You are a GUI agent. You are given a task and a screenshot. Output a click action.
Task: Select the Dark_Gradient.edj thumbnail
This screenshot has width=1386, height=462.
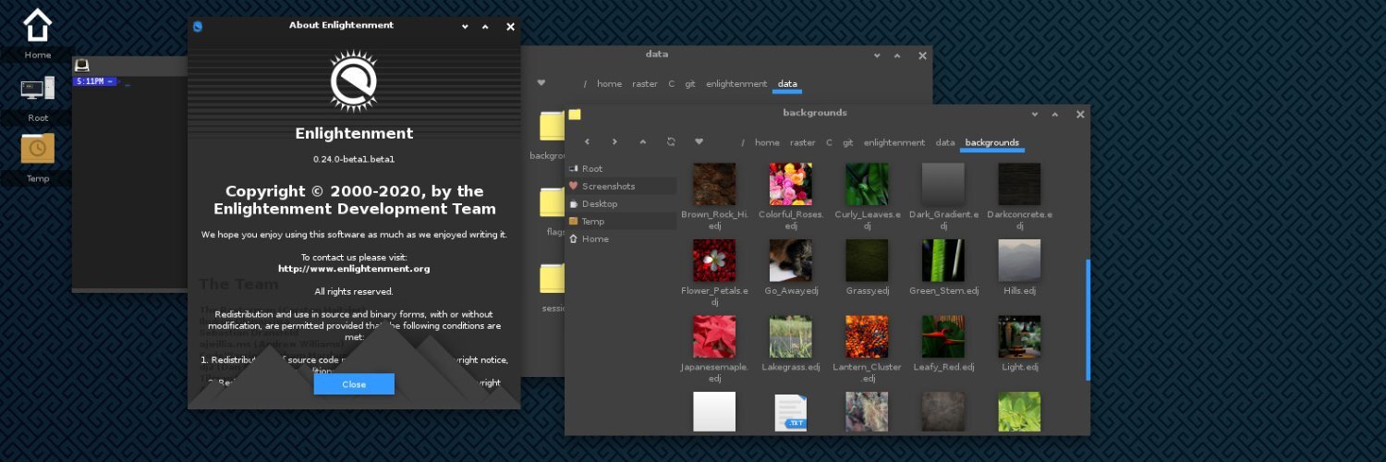click(943, 184)
